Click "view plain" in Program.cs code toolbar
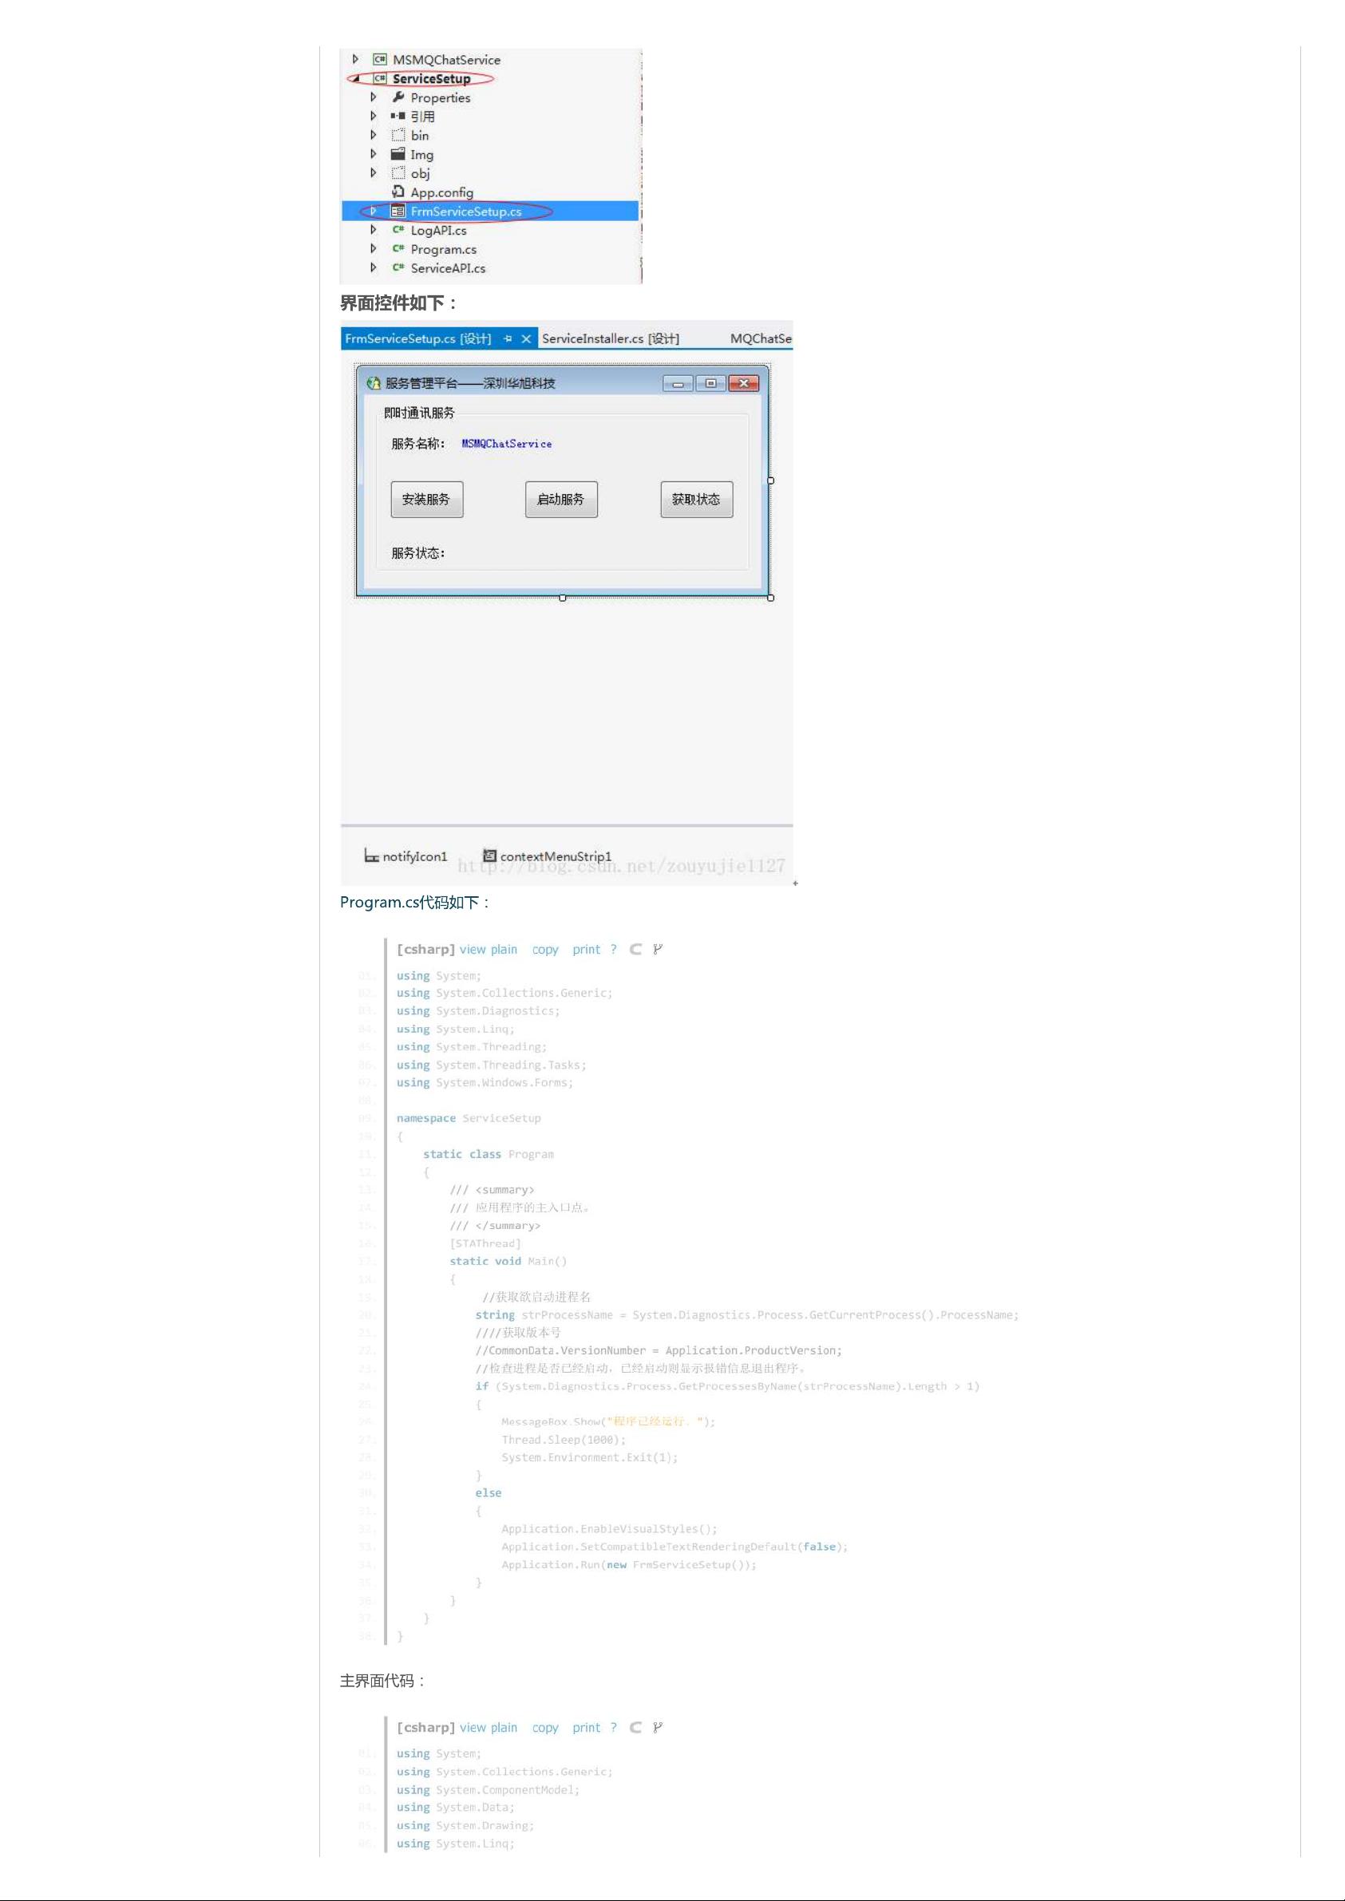Screen dimensions: 1345x1901 point(488,950)
